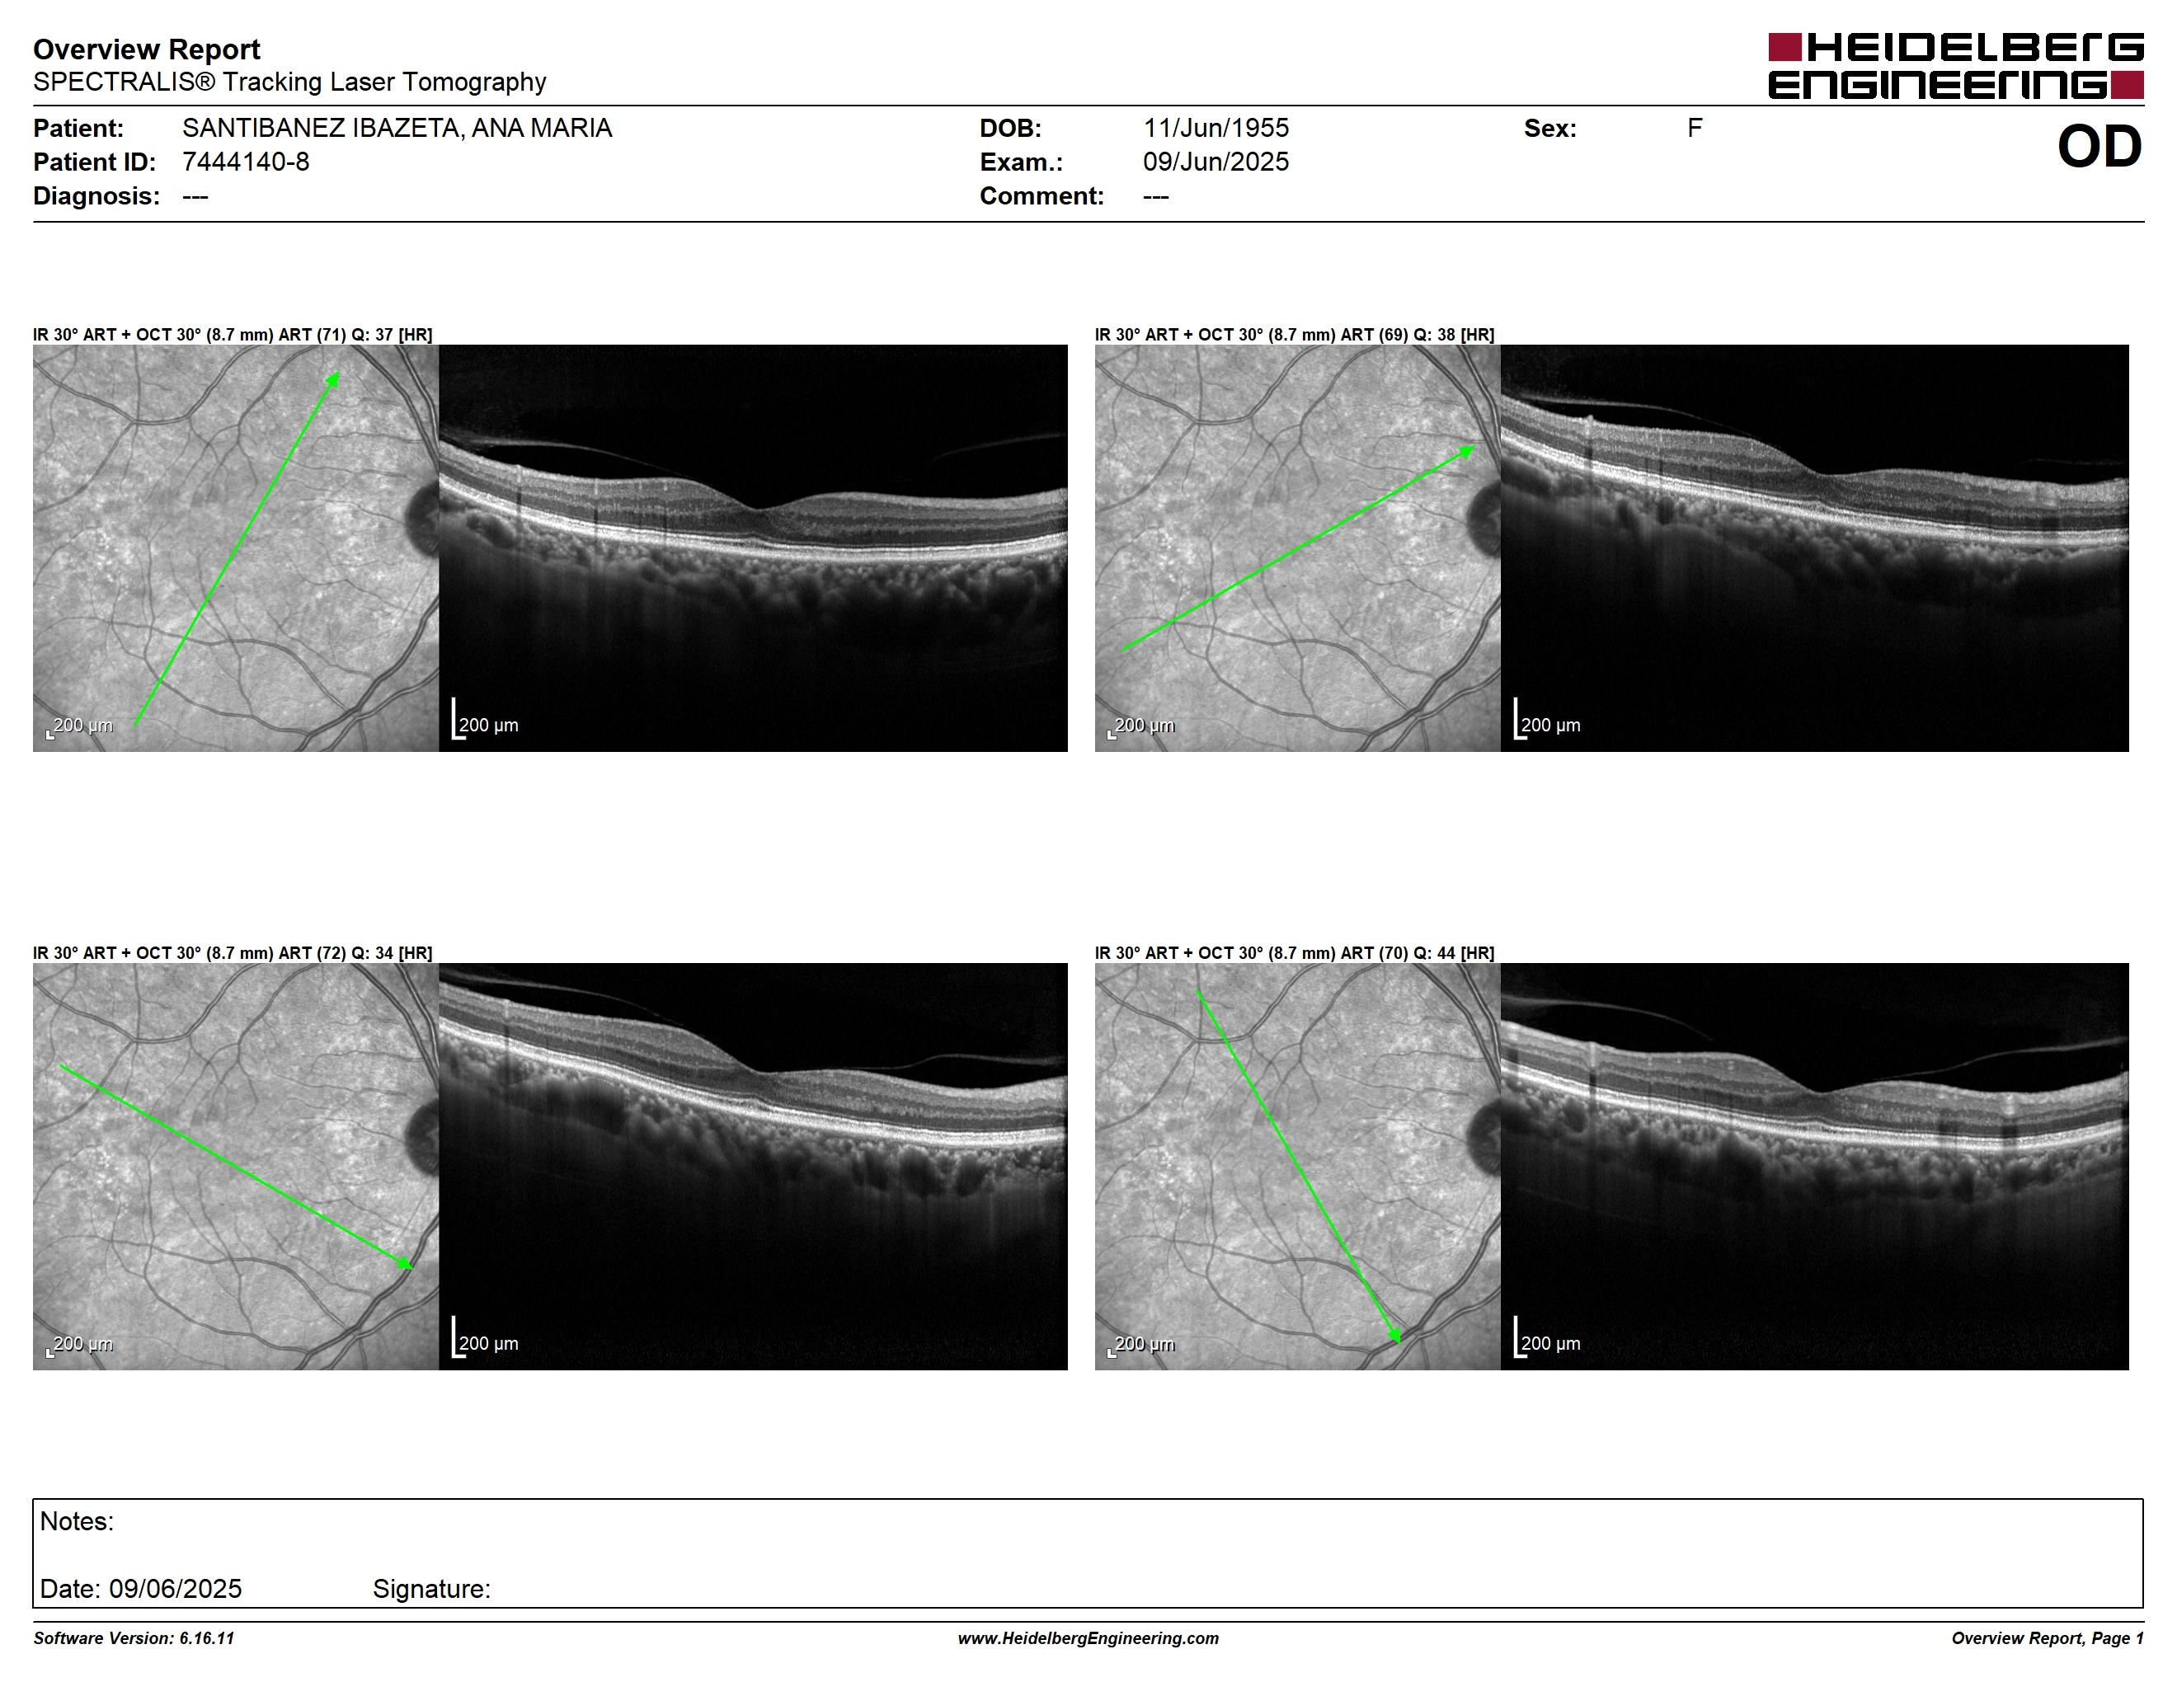Select the Patient ID value 7444140-8
This screenshot has height=1682, width=2177.
point(245,162)
